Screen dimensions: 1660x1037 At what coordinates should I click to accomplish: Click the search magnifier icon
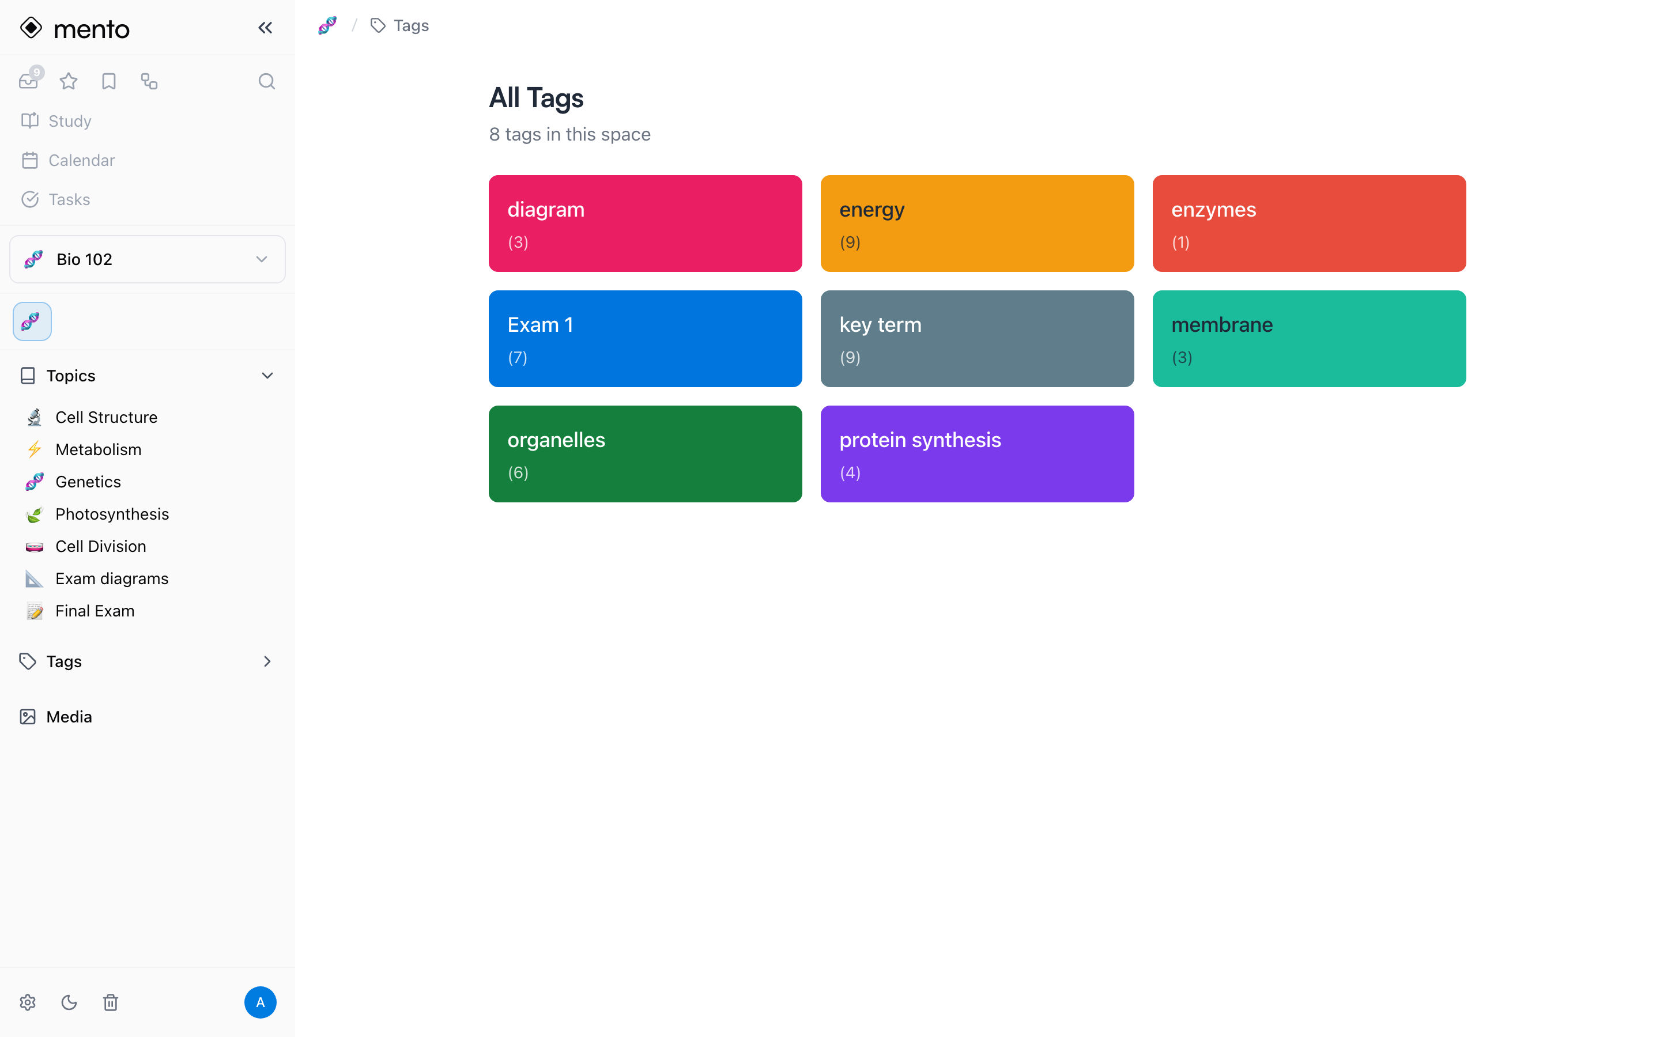click(x=267, y=82)
